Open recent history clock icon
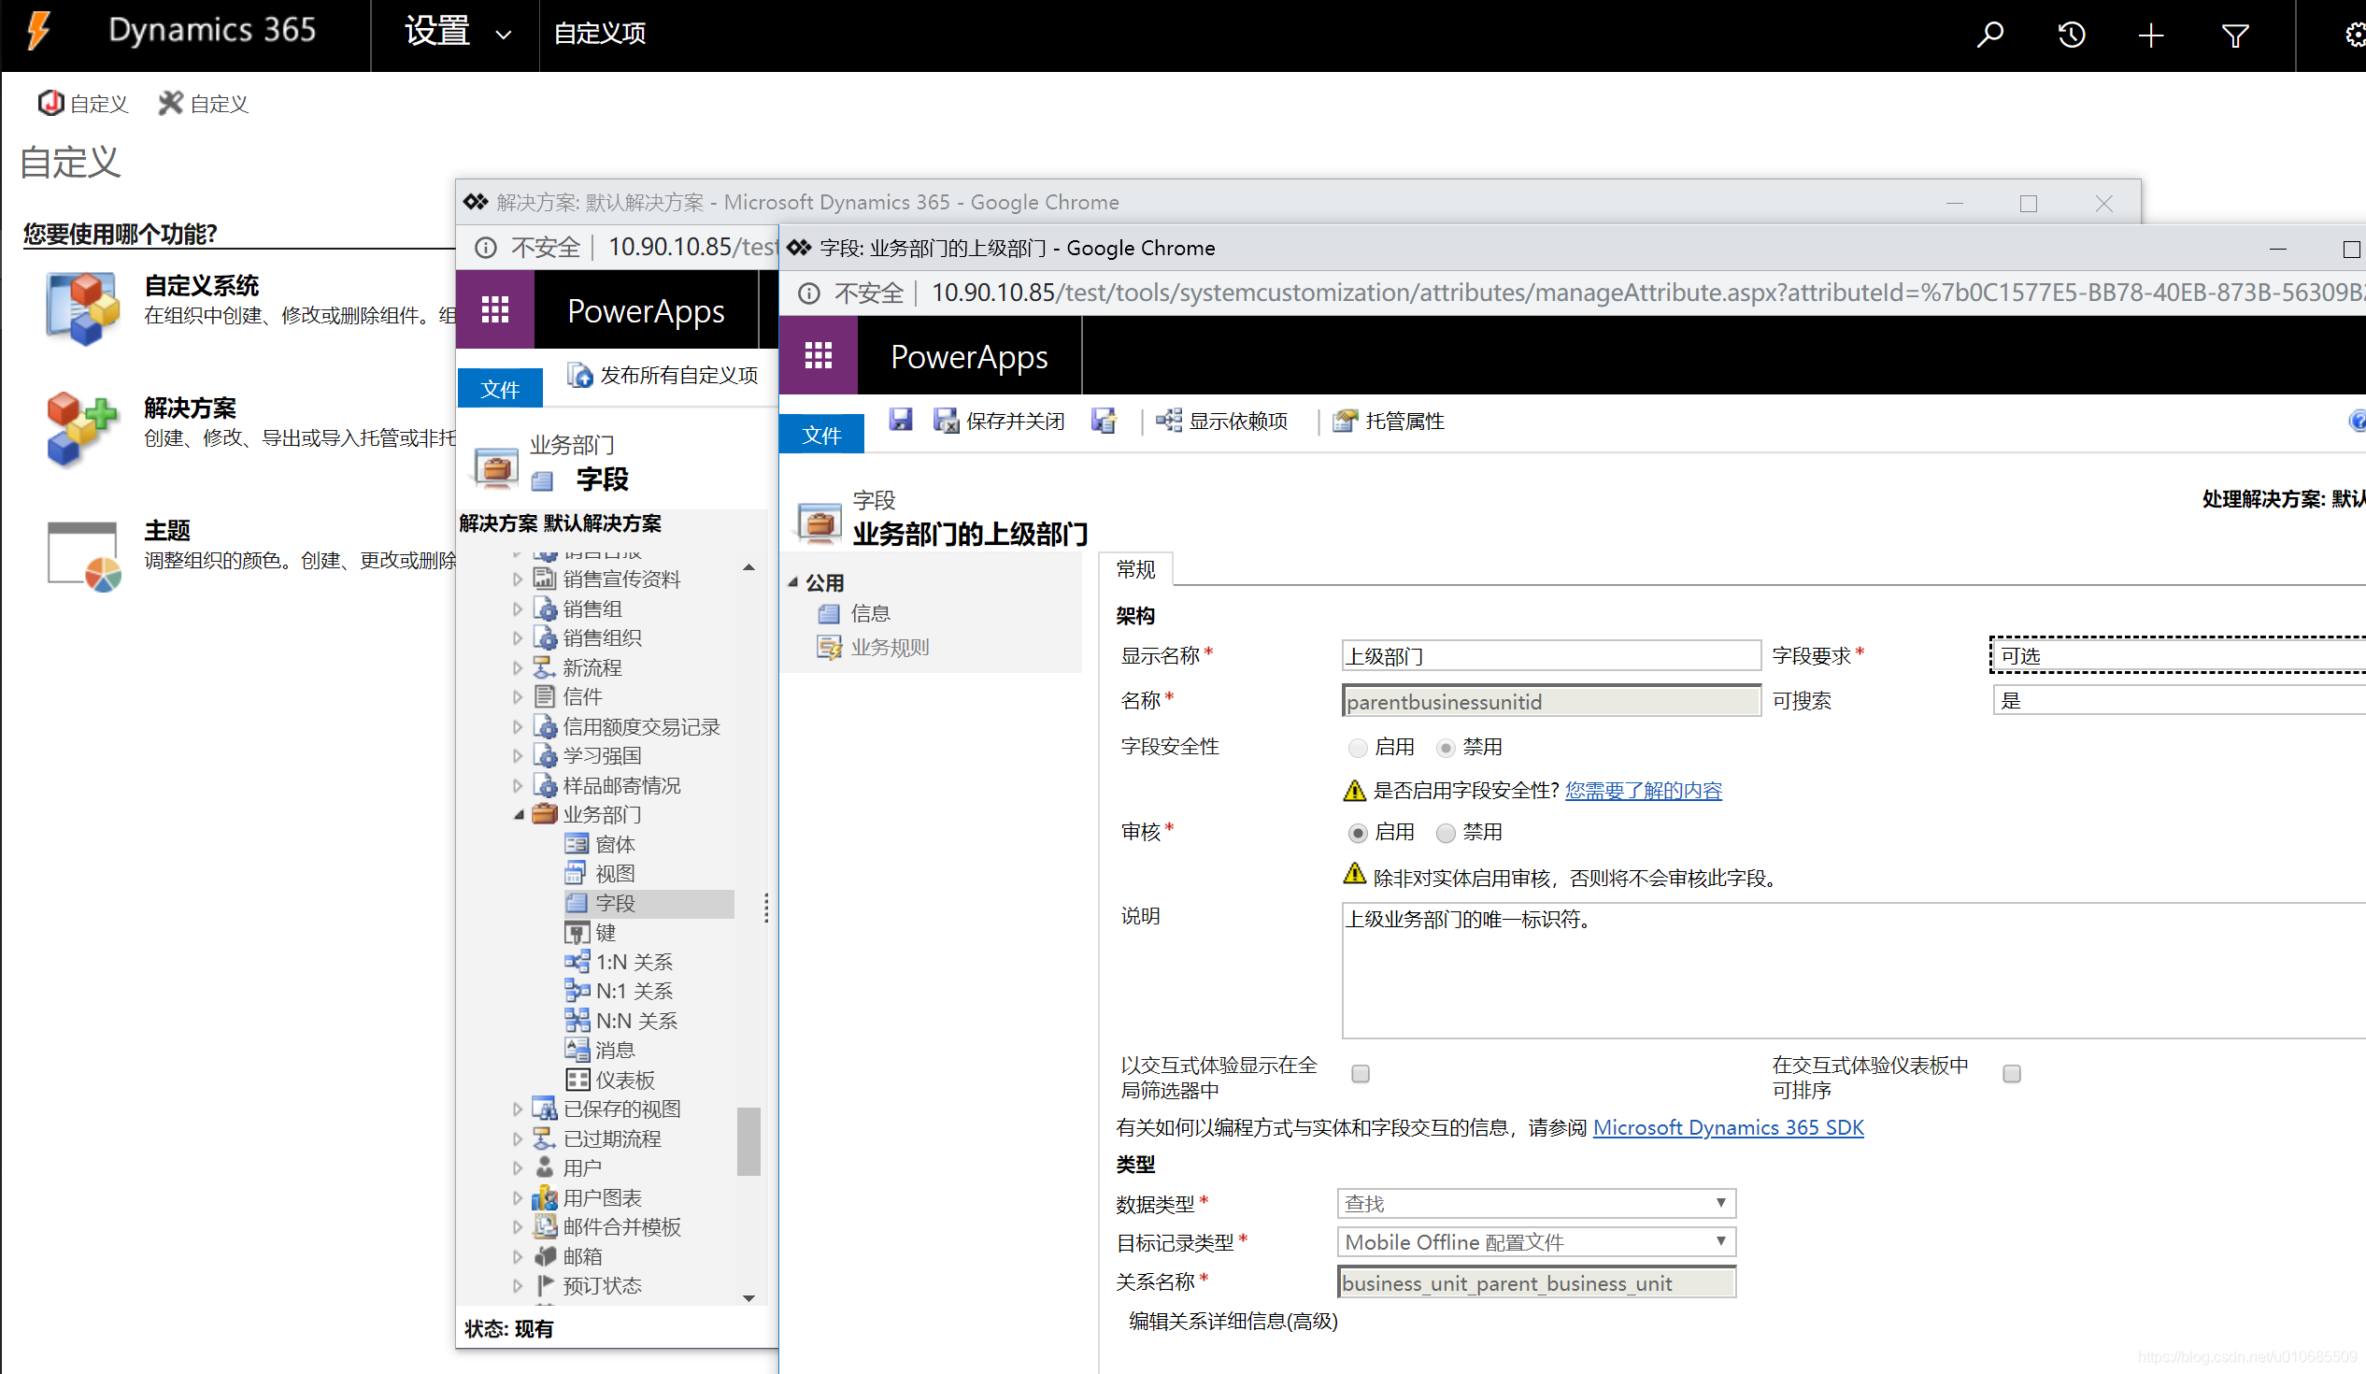This screenshot has width=2366, height=1374. click(x=2071, y=36)
